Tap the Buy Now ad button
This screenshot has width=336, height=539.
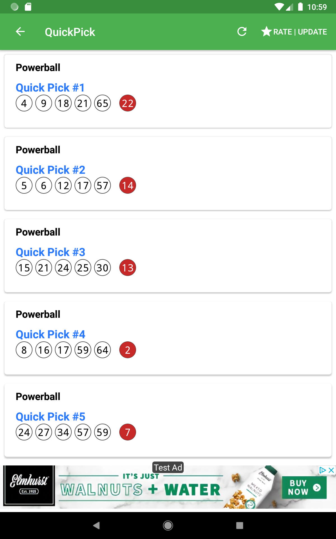tap(304, 487)
